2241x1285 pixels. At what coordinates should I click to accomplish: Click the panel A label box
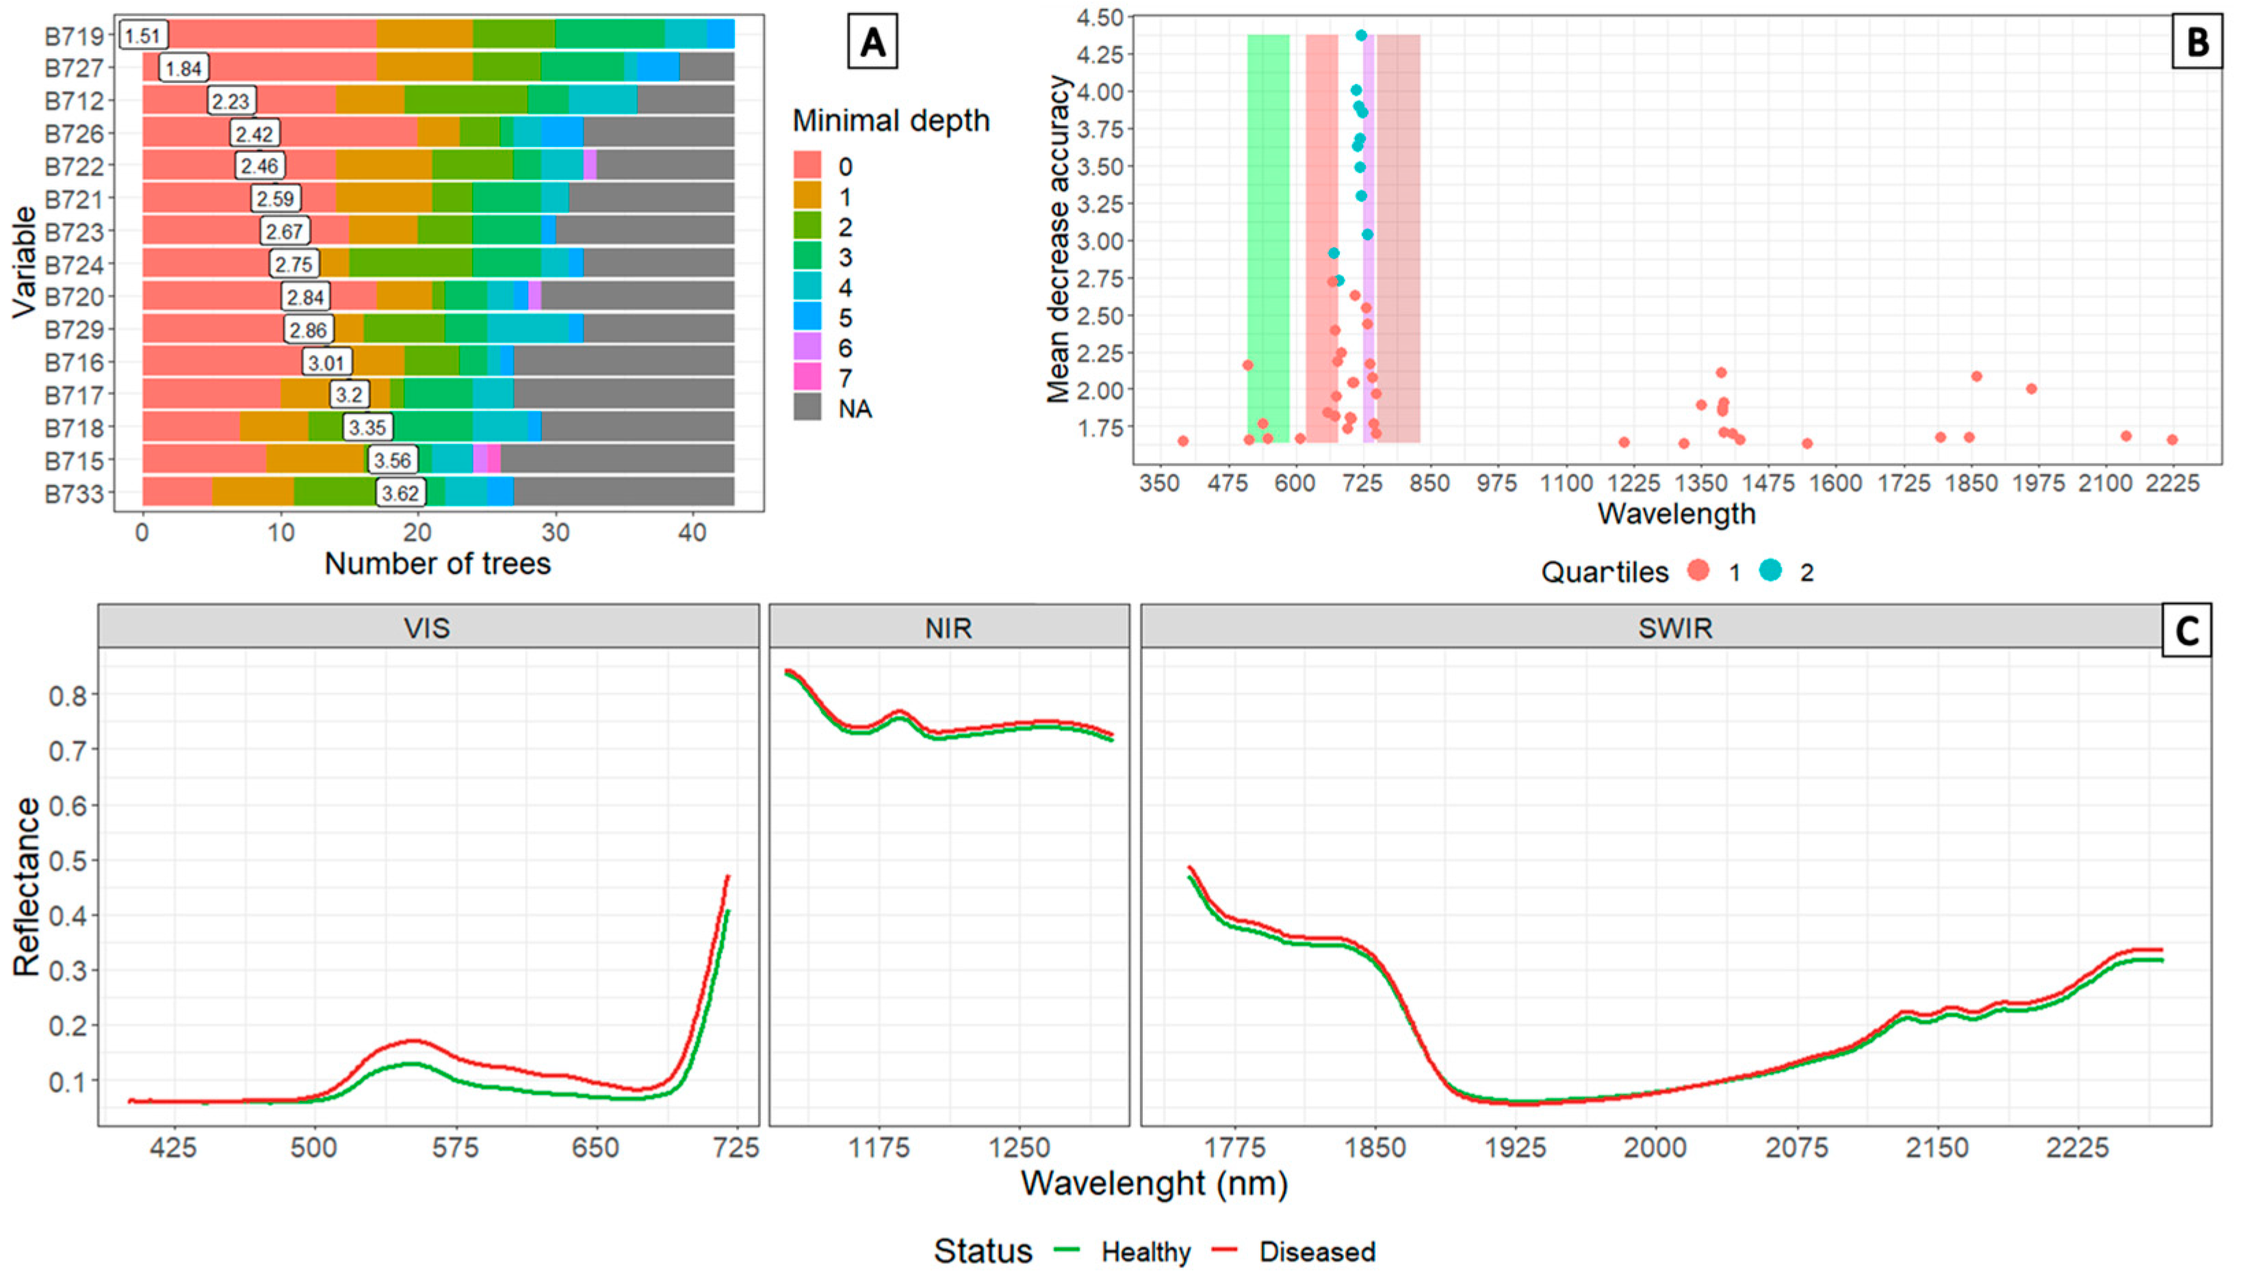tap(872, 42)
